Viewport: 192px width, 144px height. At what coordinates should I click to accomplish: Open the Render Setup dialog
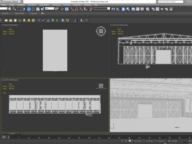(153, 9)
